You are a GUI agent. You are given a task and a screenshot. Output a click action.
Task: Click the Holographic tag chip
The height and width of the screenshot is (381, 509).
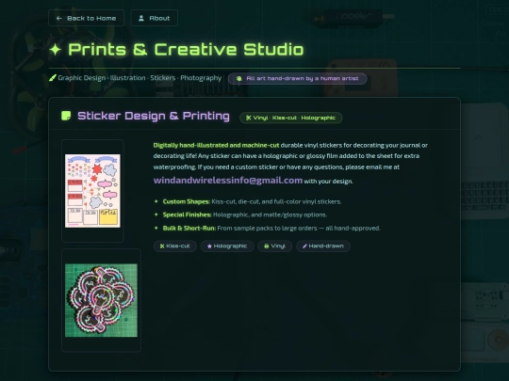click(x=227, y=246)
